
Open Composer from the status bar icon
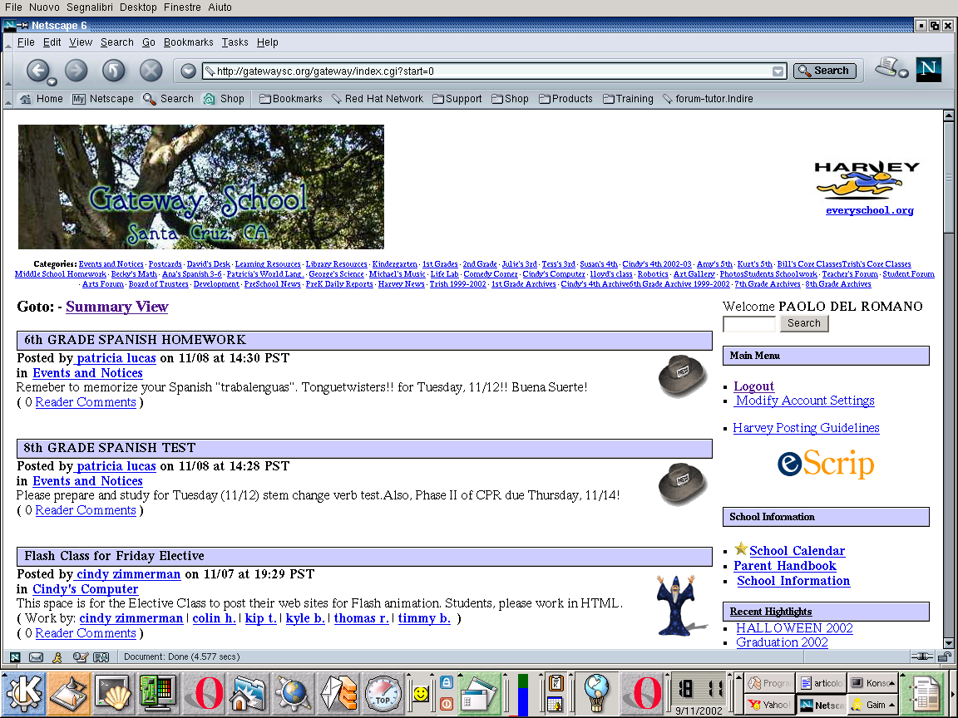pyautogui.click(x=80, y=657)
